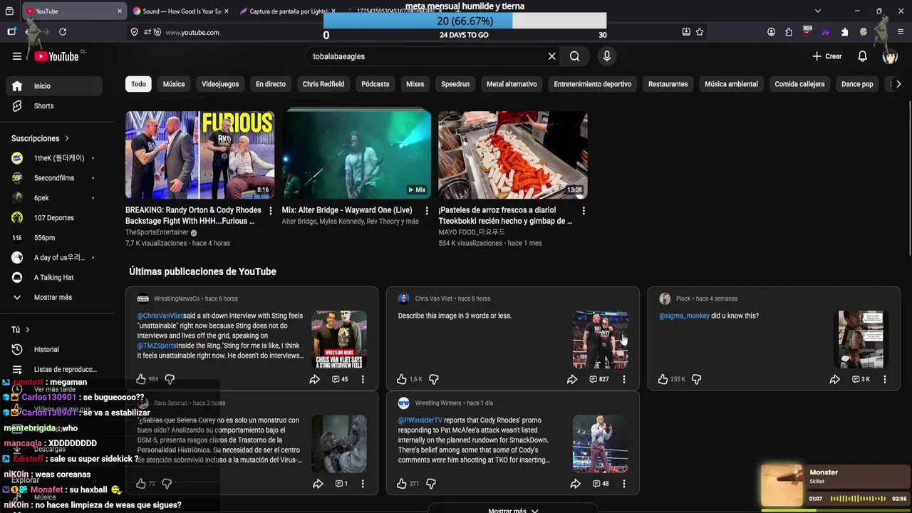The height and width of the screenshot is (513, 912).
Task: Open the account avatar menu
Action: pos(890,56)
